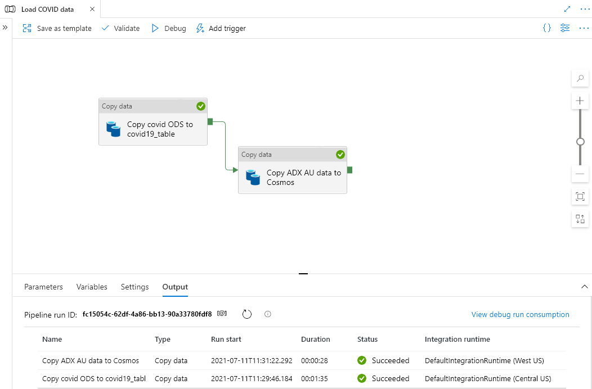Click duration 00:00:28
This screenshot has width=592, height=389.
point(315,360)
